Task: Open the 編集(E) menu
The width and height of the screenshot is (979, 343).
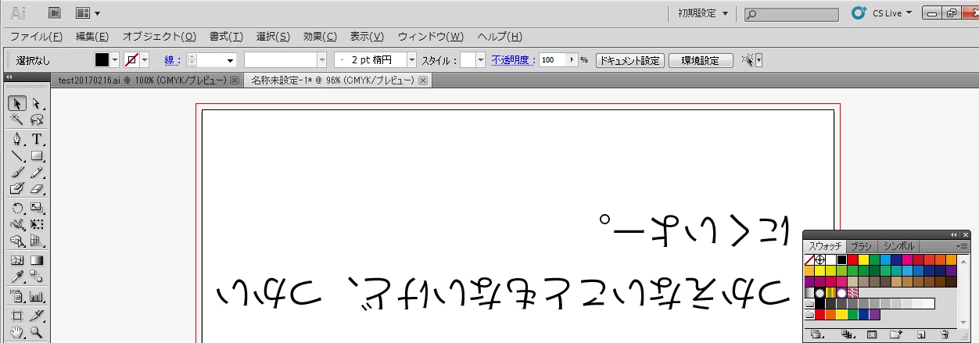Action: click(91, 37)
